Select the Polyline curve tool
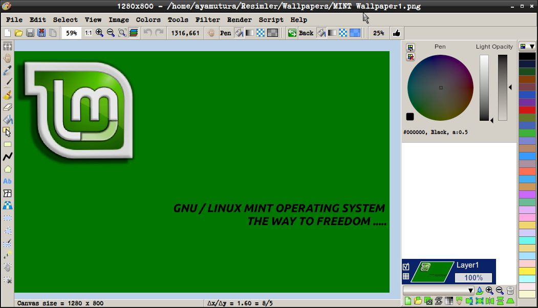The height and width of the screenshot is (308, 538). pos(7,157)
